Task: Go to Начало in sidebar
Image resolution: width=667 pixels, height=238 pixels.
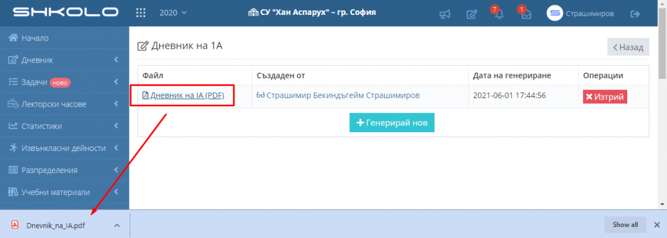Action: click(64, 38)
